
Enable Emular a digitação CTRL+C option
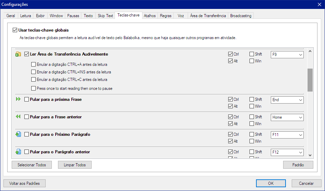34,80
